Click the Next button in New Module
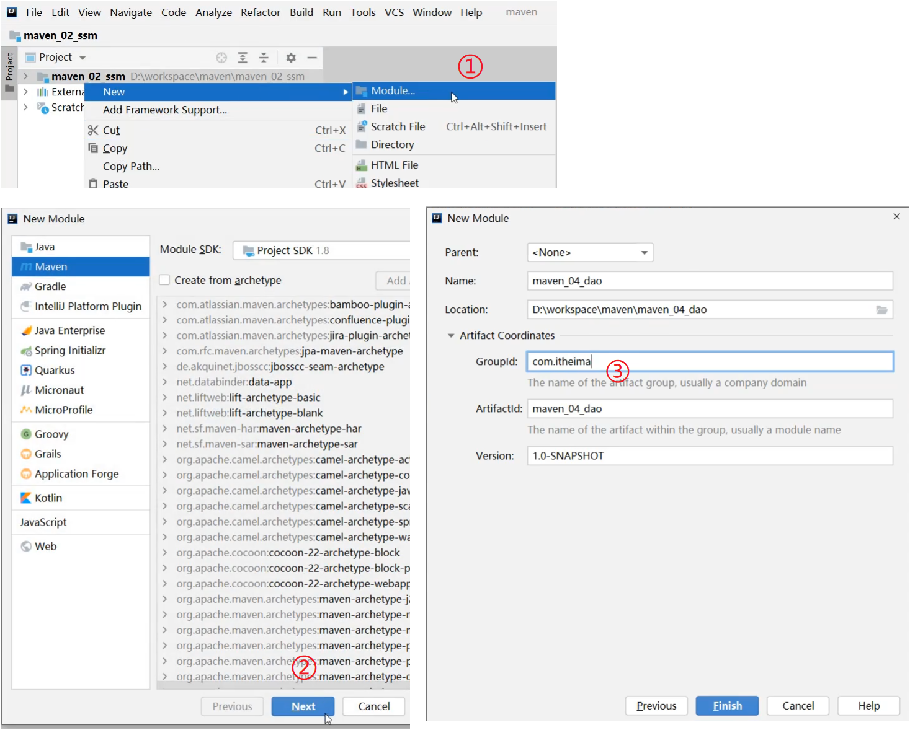This screenshot has width=910, height=730. tap(303, 706)
